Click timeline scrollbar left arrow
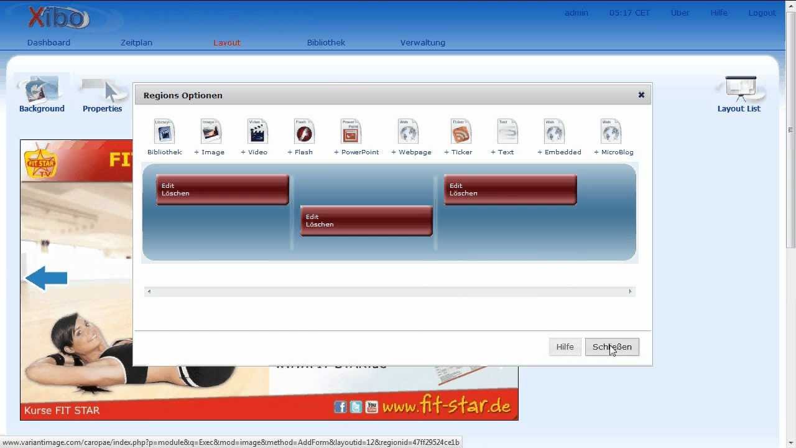This screenshot has height=448, width=796. click(x=149, y=291)
